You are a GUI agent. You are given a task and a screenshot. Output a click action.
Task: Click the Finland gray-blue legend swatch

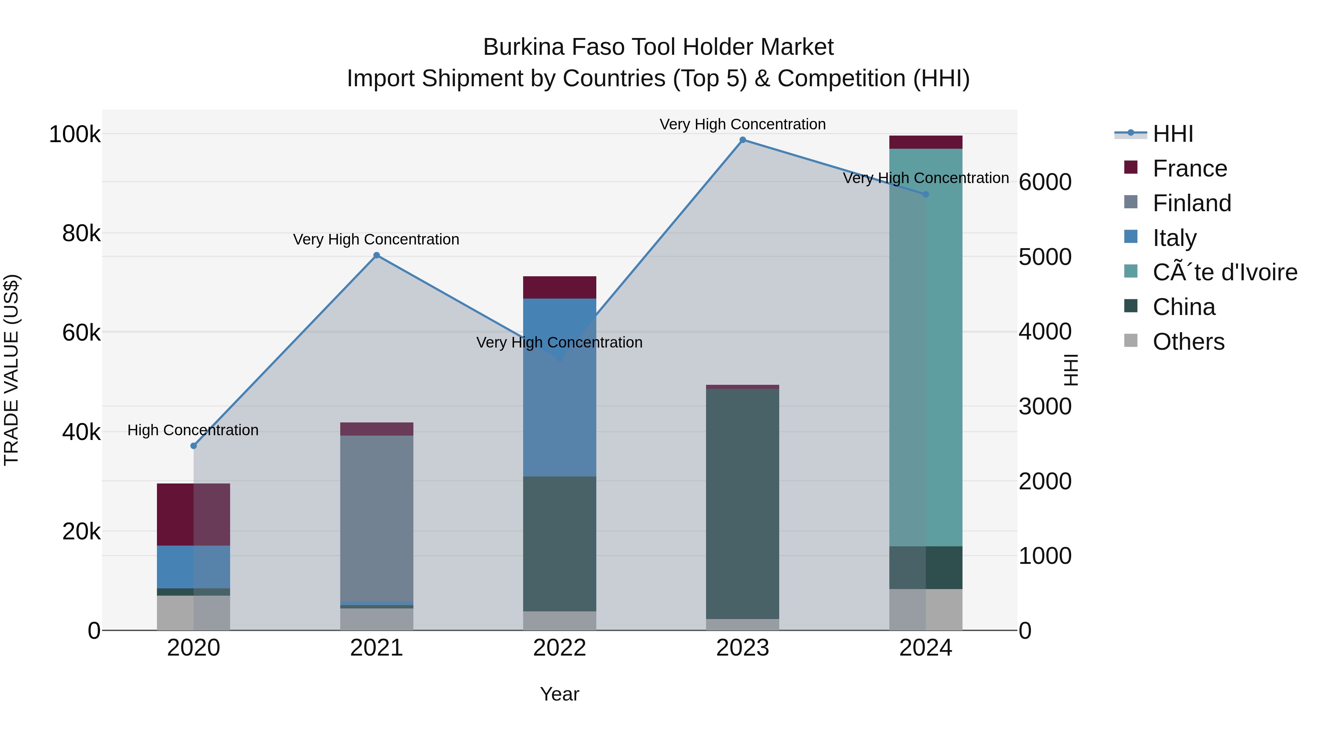coord(1131,202)
